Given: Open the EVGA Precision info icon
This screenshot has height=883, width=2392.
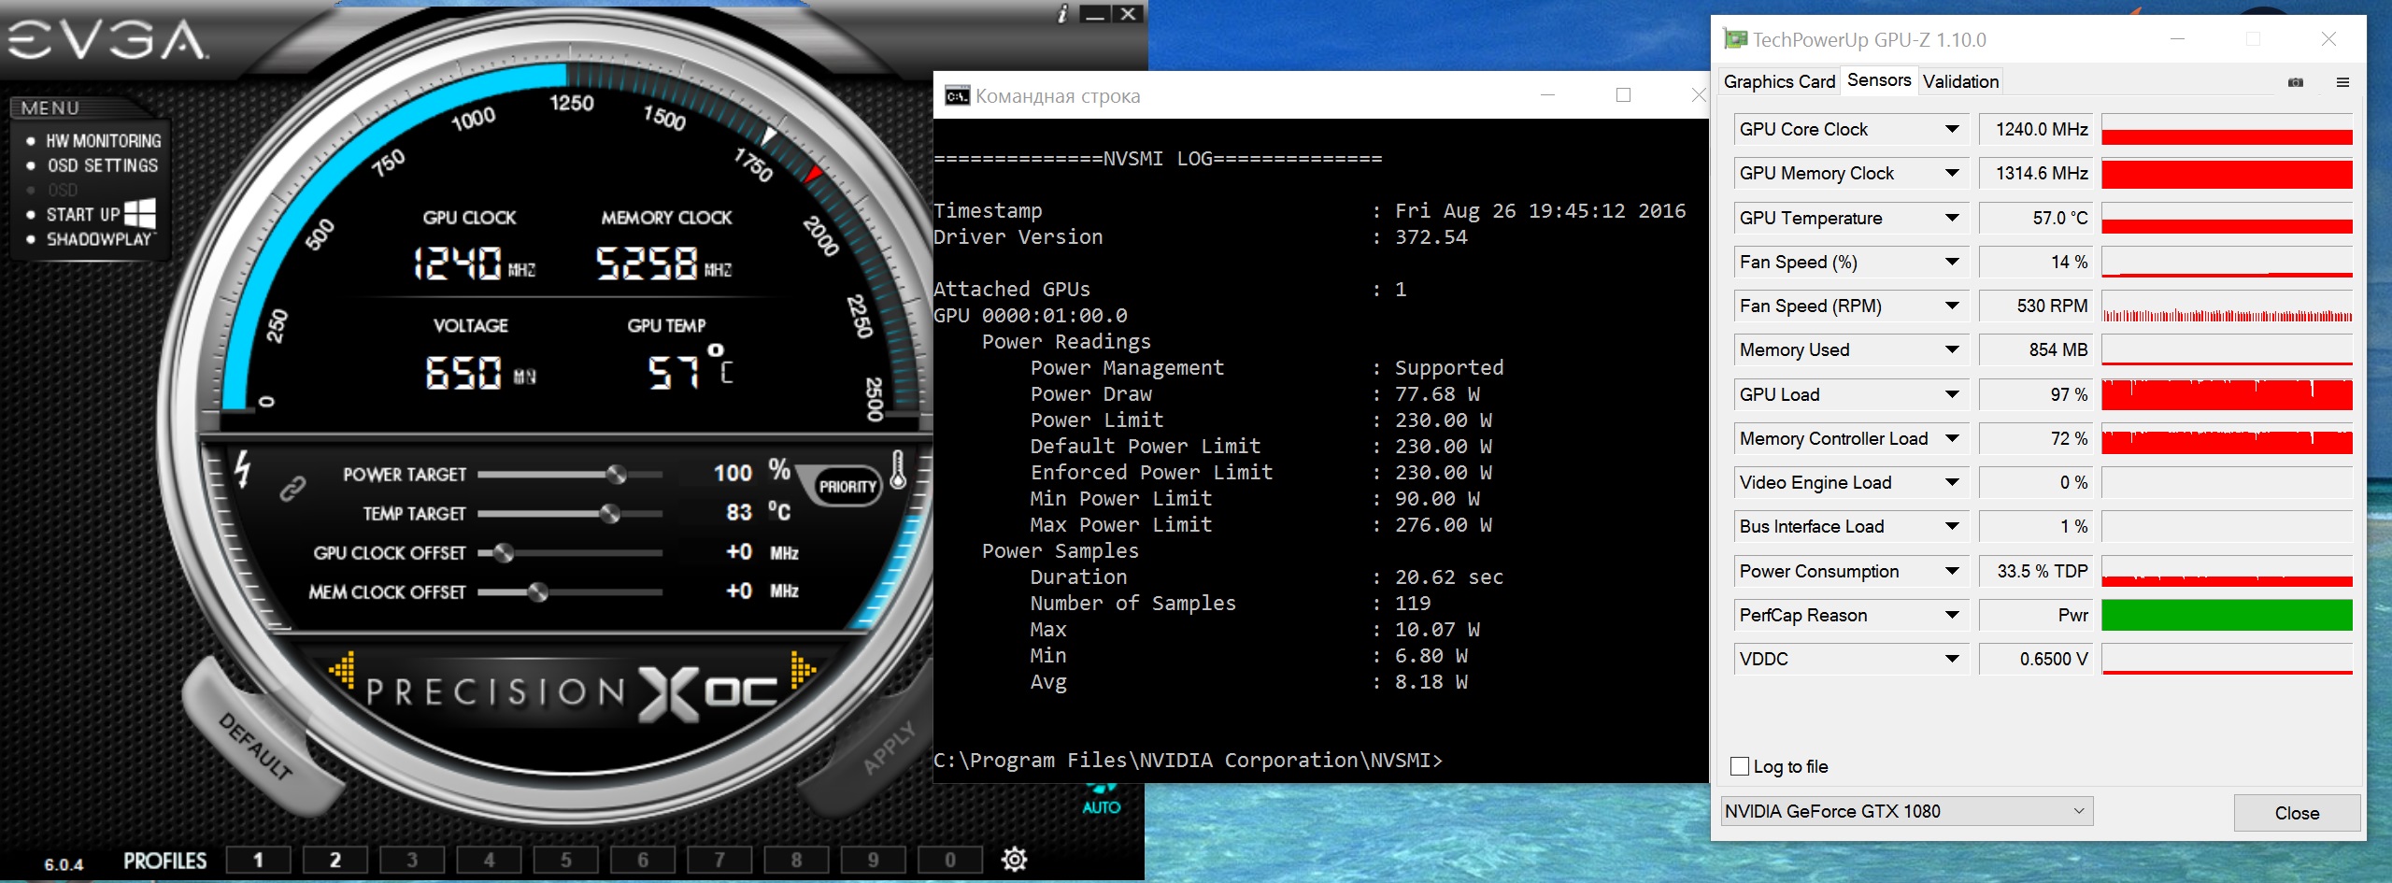Looking at the screenshot, I should 1062,14.
